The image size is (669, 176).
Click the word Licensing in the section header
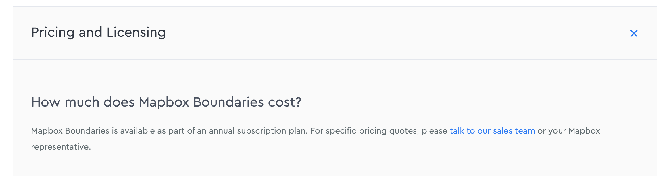click(x=136, y=32)
